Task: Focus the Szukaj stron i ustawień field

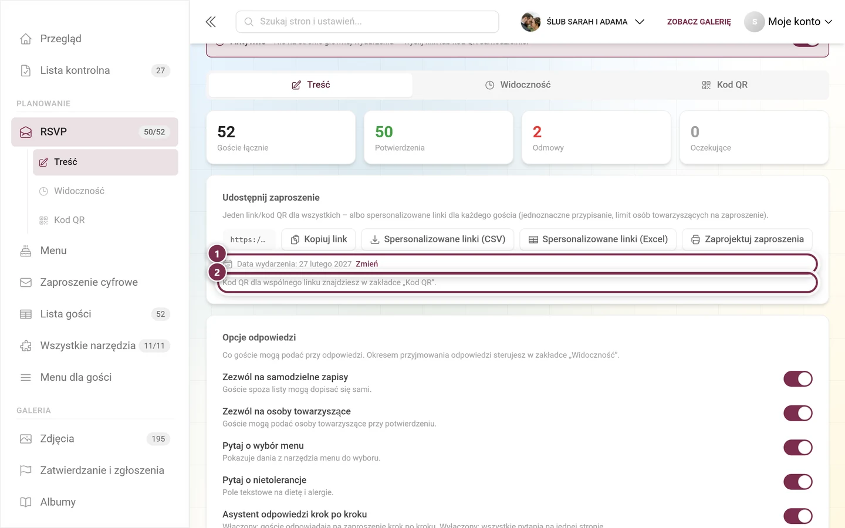Action: tap(367, 22)
